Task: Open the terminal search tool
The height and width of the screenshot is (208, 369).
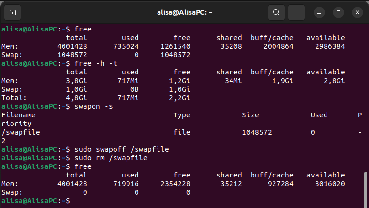Action: click(x=276, y=12)
